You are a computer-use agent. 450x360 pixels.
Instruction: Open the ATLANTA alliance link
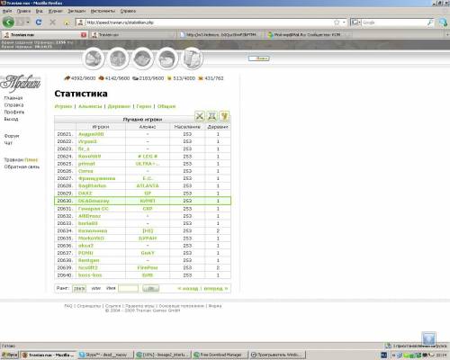pyautogui.click(x=148, y=186)
